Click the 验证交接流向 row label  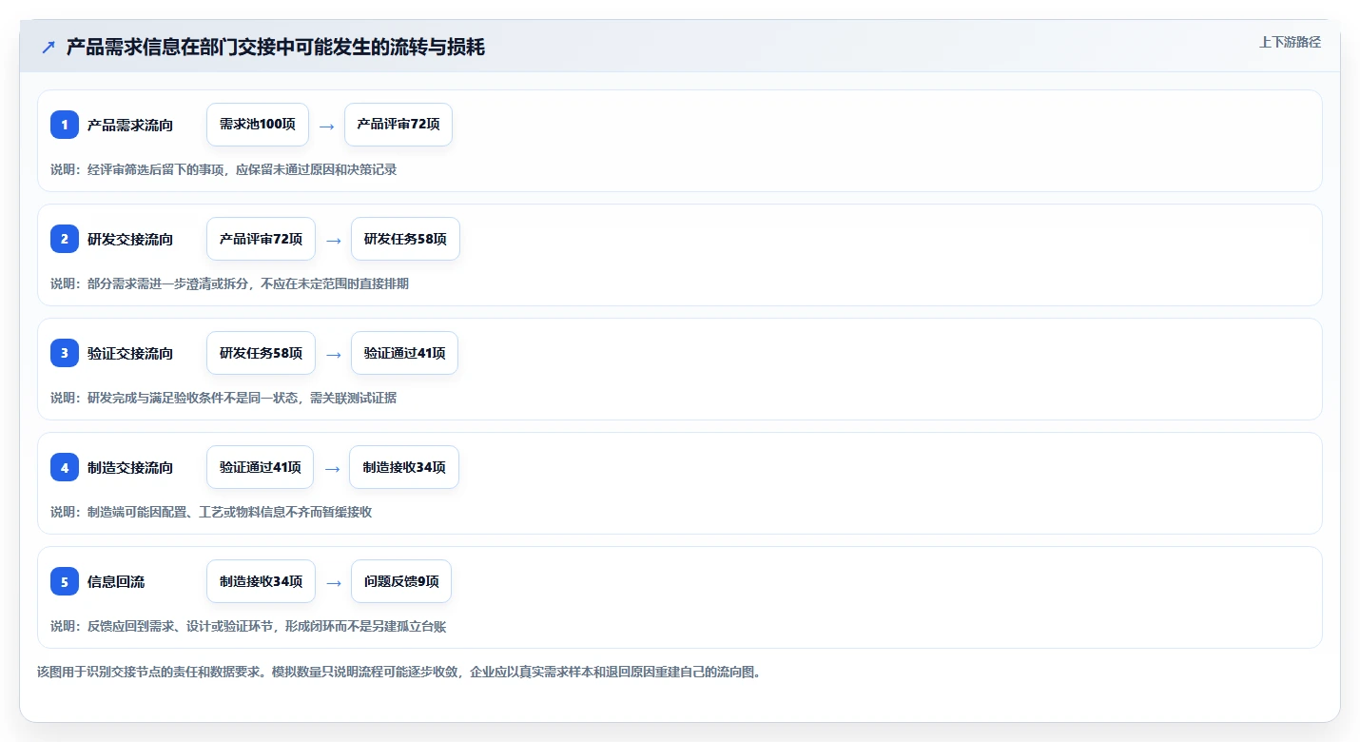point(130,353)
